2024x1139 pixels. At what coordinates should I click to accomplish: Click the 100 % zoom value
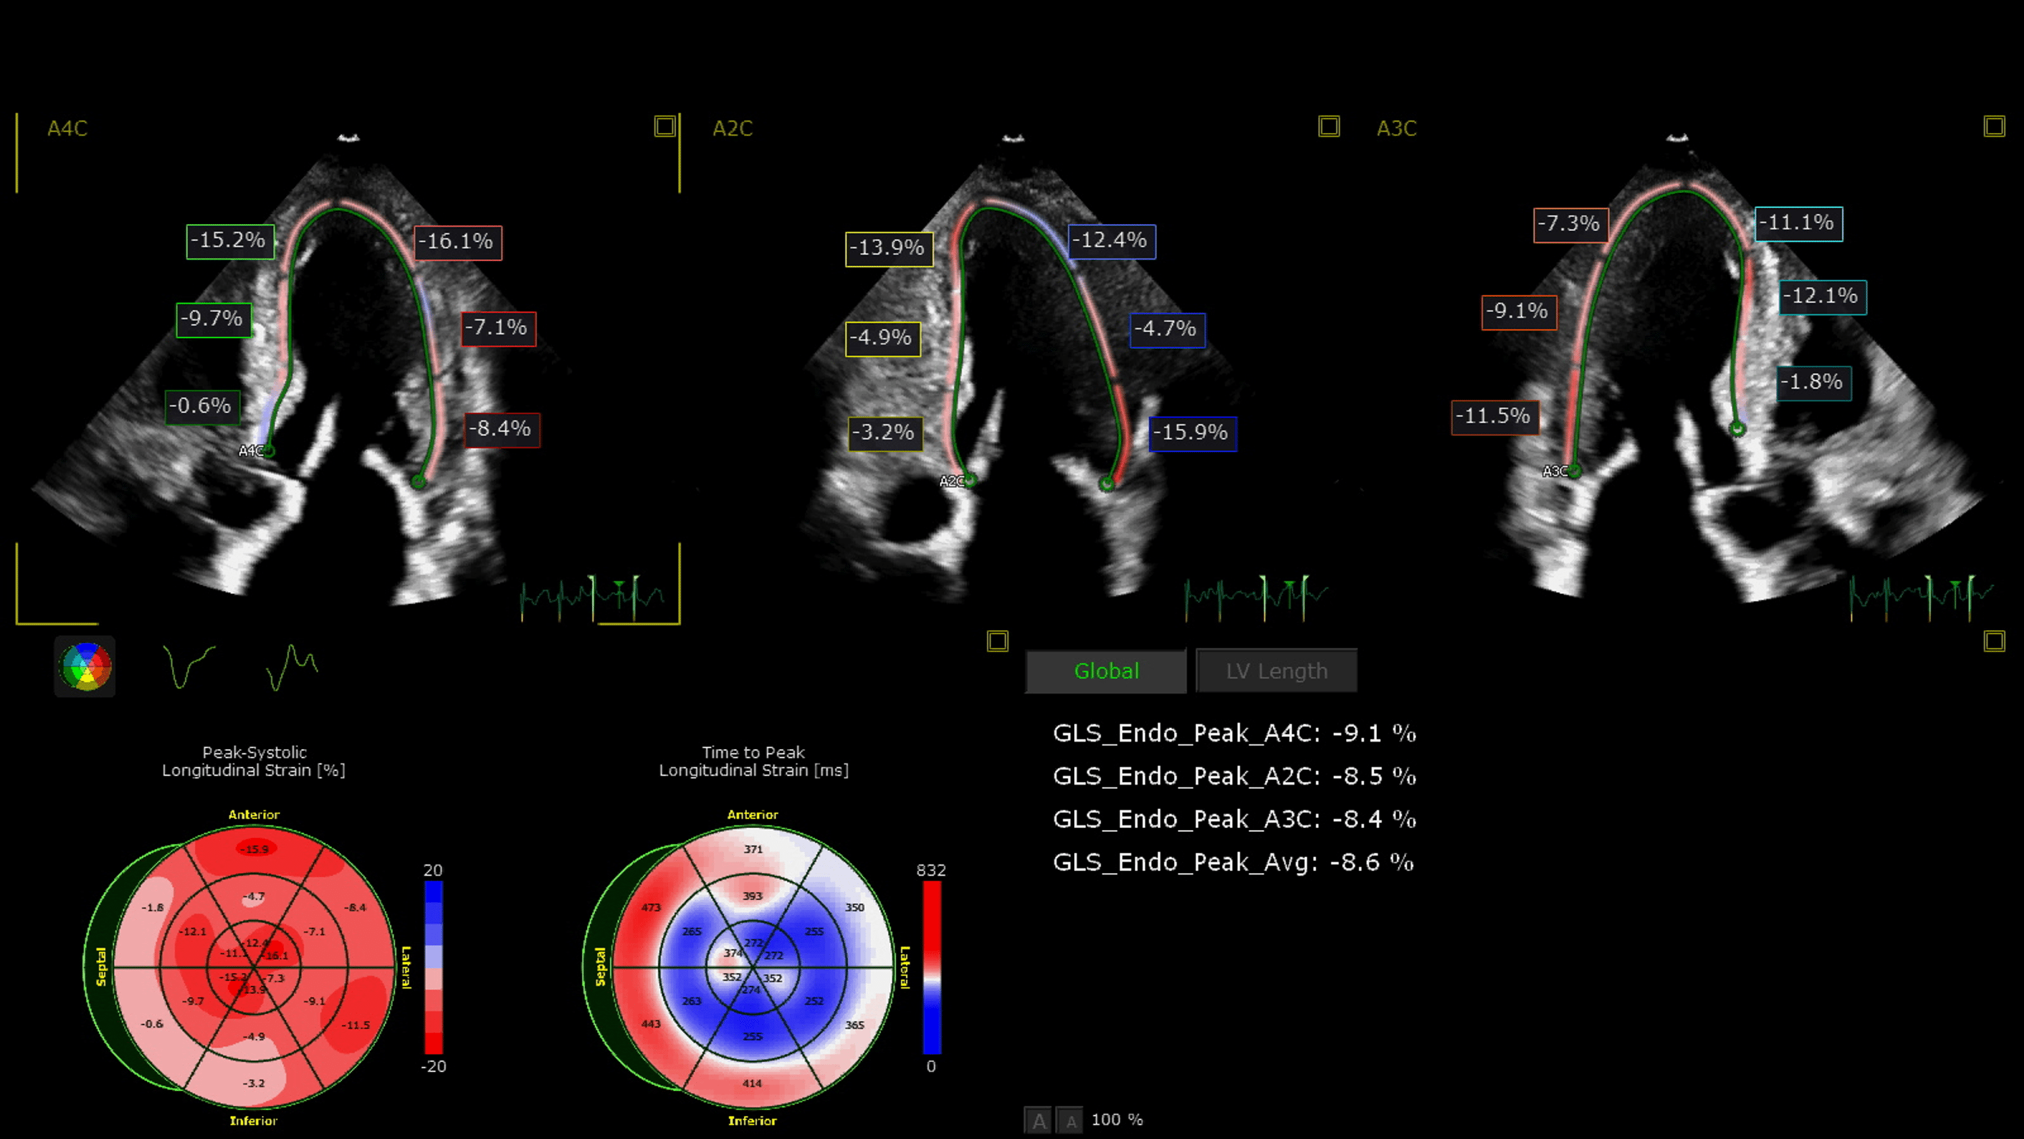[x=1117, y=1120]
